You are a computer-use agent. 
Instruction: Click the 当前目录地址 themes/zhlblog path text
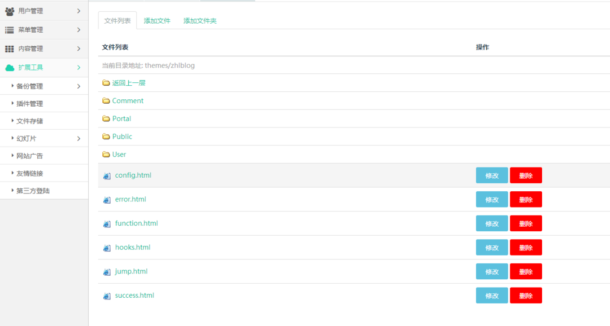[148, 65]
